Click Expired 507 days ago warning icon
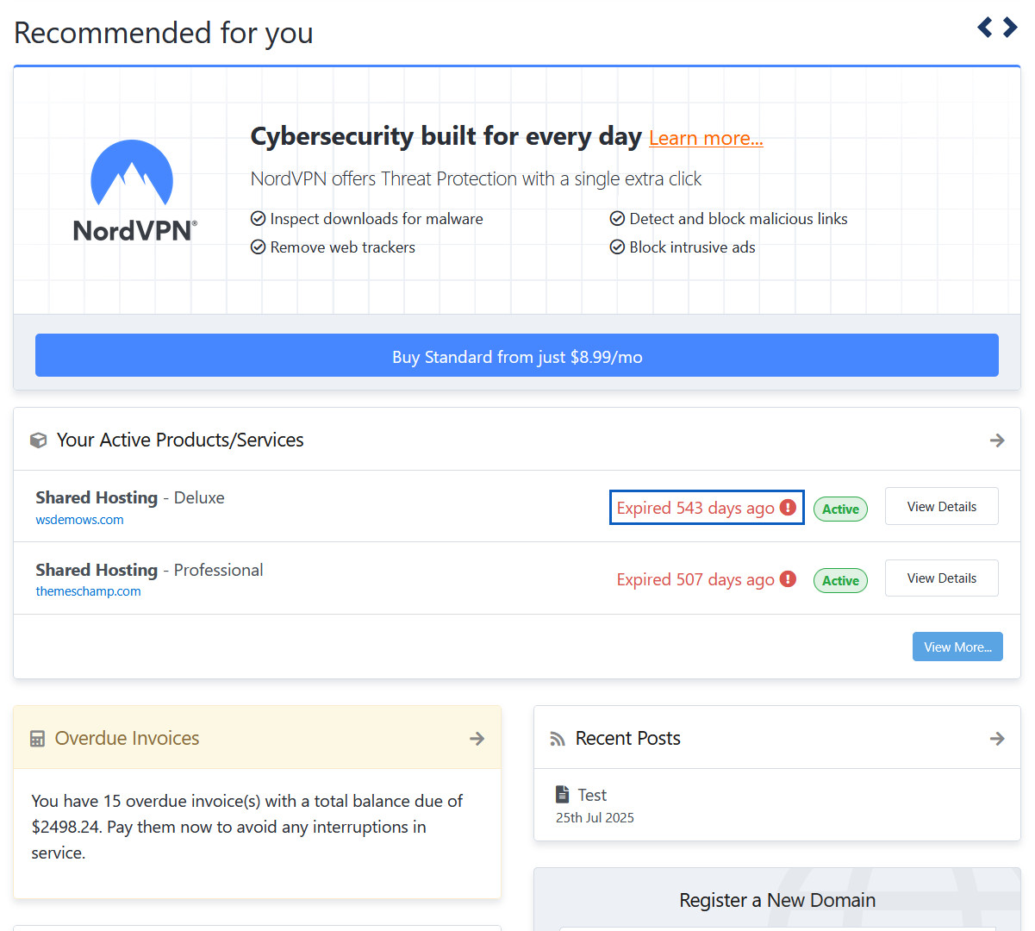 pyautogui.click(x=788, y=579)
